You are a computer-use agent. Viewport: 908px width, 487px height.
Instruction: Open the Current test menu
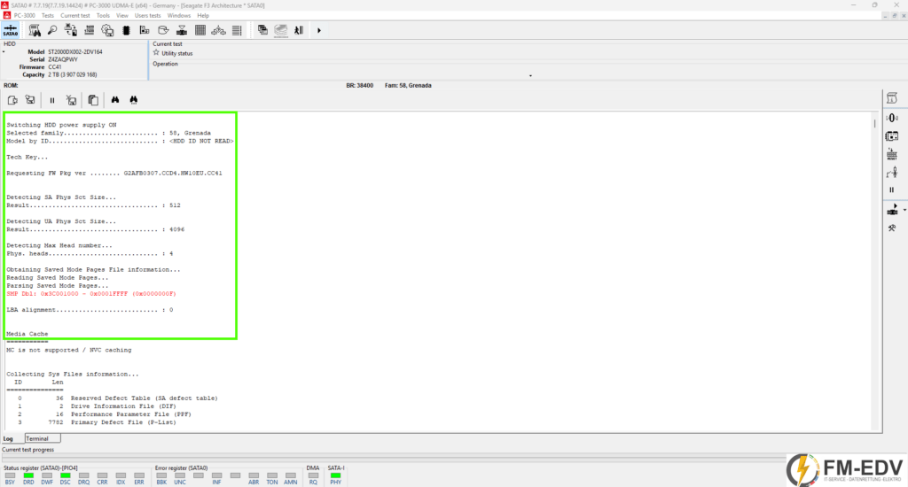coord(75,16)
